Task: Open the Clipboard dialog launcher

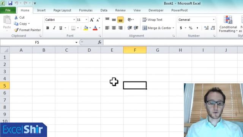Action: [x=40, y=36]
